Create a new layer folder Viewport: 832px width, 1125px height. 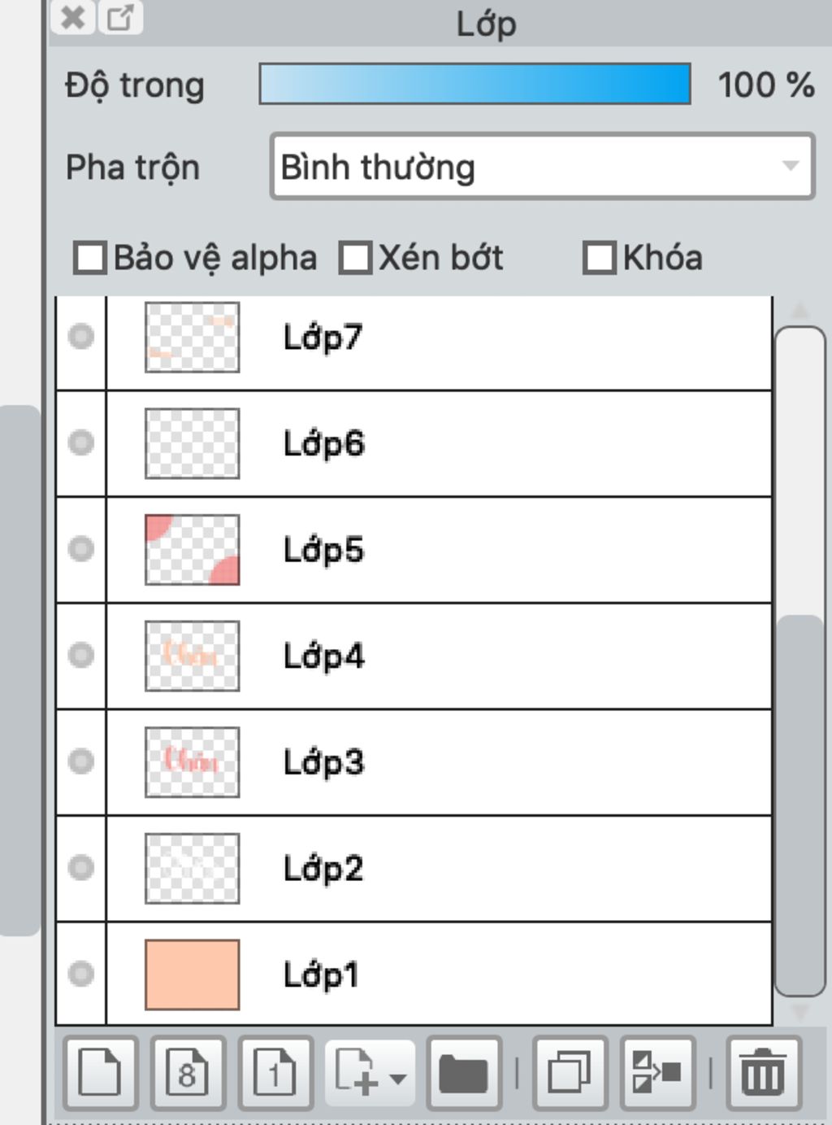pos(463,1073)
